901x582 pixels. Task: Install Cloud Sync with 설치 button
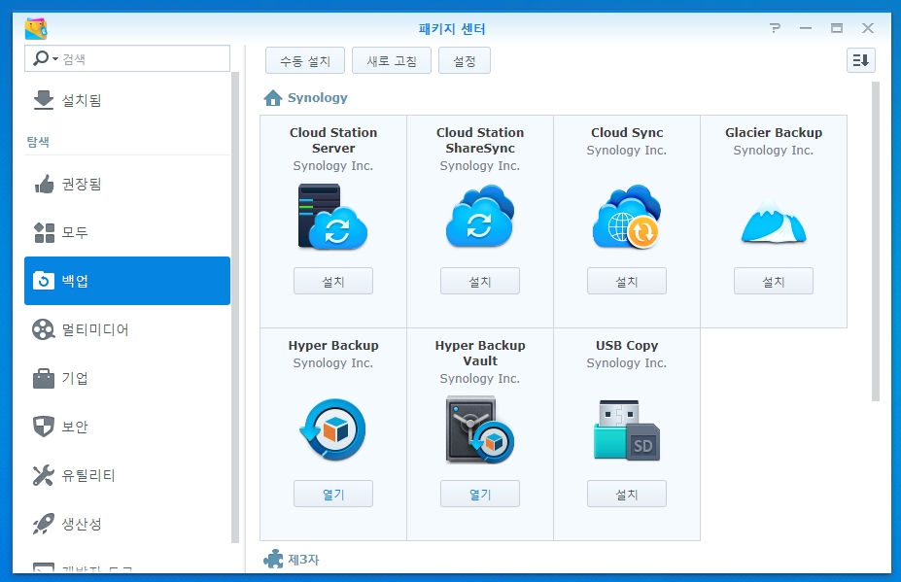point(627,281)
